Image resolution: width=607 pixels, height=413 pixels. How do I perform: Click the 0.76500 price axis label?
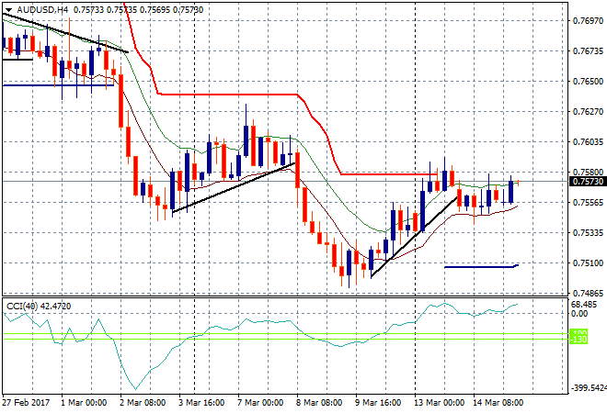click(588, 81)
